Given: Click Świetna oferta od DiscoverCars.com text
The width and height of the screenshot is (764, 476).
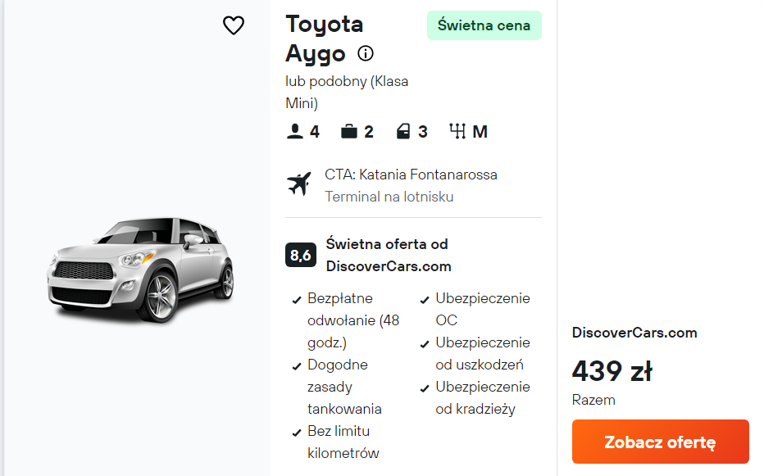Looking at the screenshot, I should 388,255.
